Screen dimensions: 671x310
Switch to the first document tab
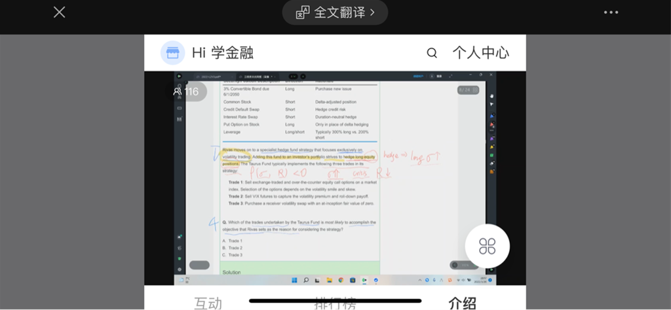(213, 77)
